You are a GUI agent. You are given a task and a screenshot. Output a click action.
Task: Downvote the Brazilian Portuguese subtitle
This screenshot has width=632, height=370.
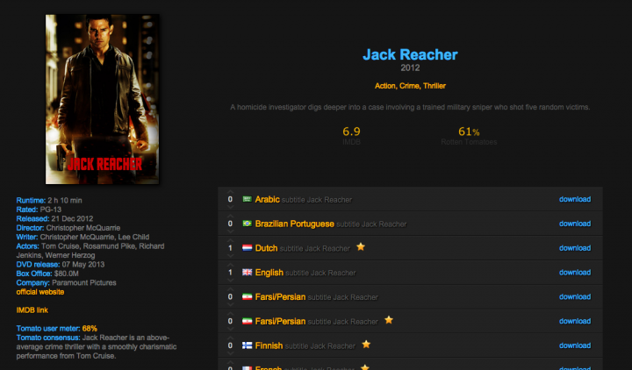230,231
